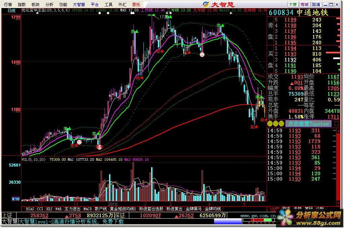Viewport: 344px width, 228px height.
Task: Click the 路演 button in title bar
Action: click(x=316, y=5)
